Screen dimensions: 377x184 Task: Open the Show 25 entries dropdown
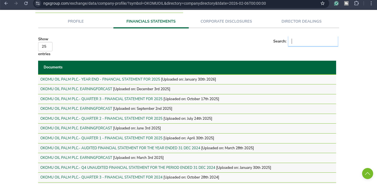click(x=45, y=47)
